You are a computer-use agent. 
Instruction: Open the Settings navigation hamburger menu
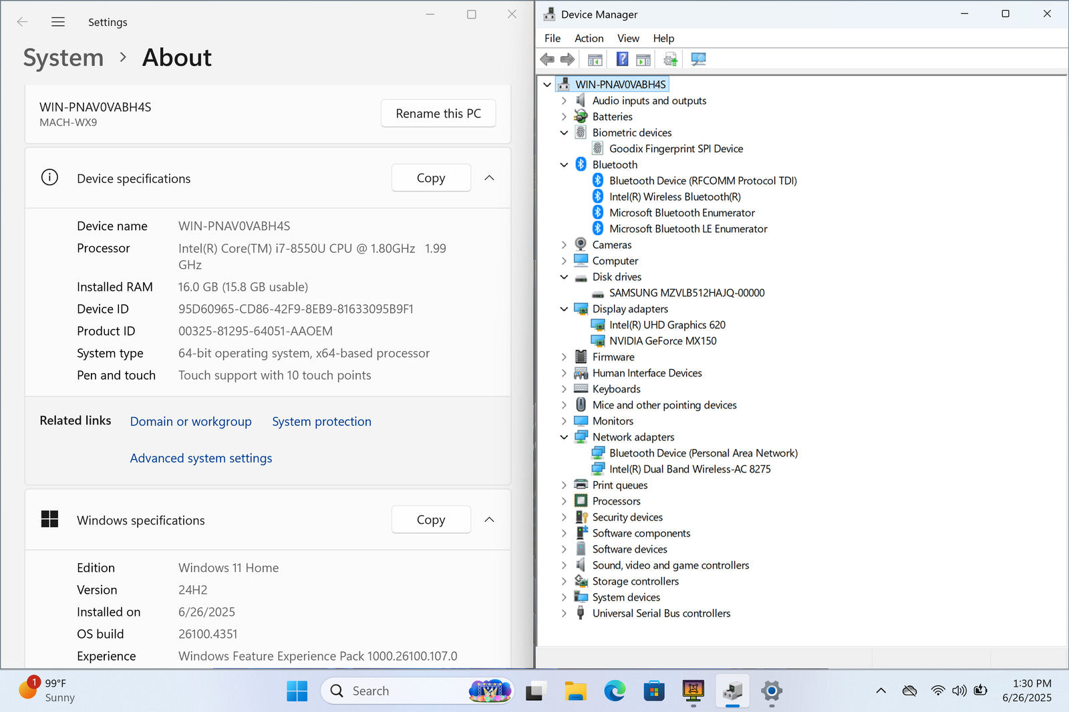coord(58,22)
